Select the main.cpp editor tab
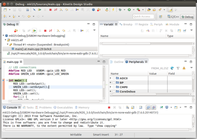The width and height of the screenshot is (197, 139). coord(13,62)
